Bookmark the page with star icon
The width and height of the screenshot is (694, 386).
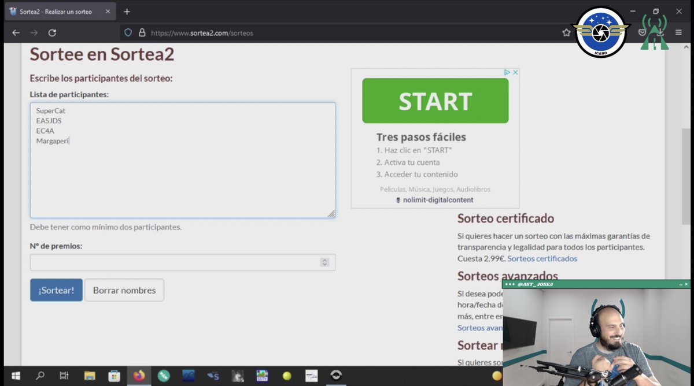click(x=566, y=33)
